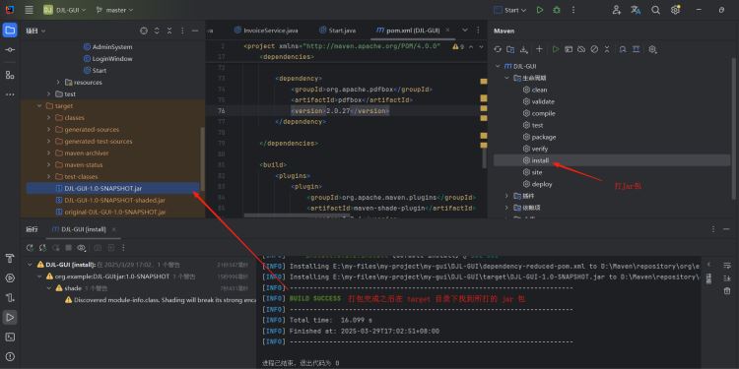This screenshot has height=369, width=739.
Task: Open the Services tool window icon
Action: (10, 278)
